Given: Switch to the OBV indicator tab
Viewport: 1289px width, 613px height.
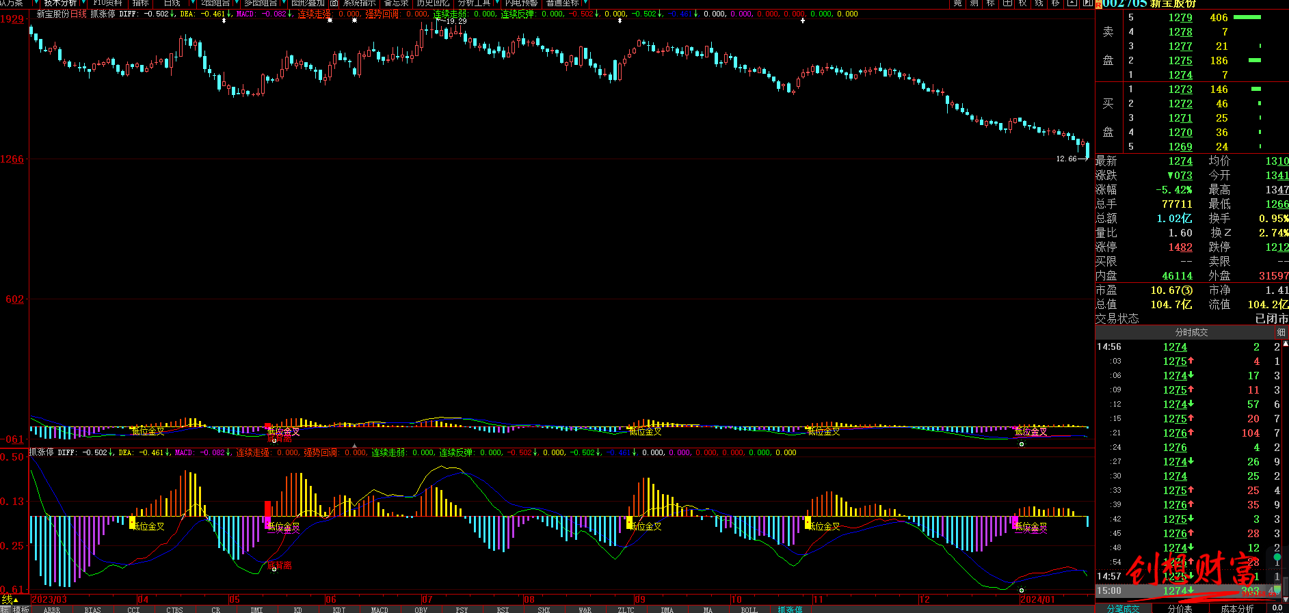Looking at the screenshot, I should pyautogui.click(x=421, y=610).
